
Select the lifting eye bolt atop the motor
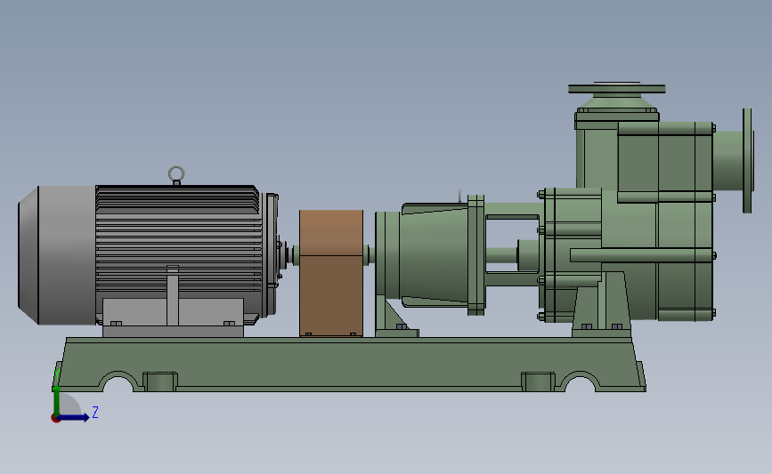[176, 175]
